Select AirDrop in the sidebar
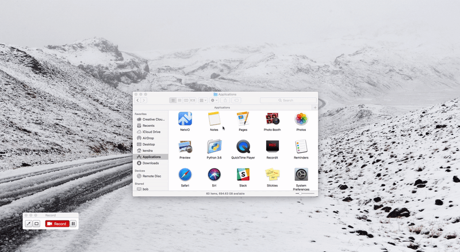The image size is (460, 252). pos(148,138)
